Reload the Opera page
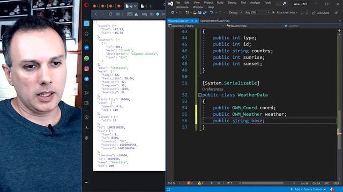The width and height of the screenshot is (343, 192). (110, 14)
